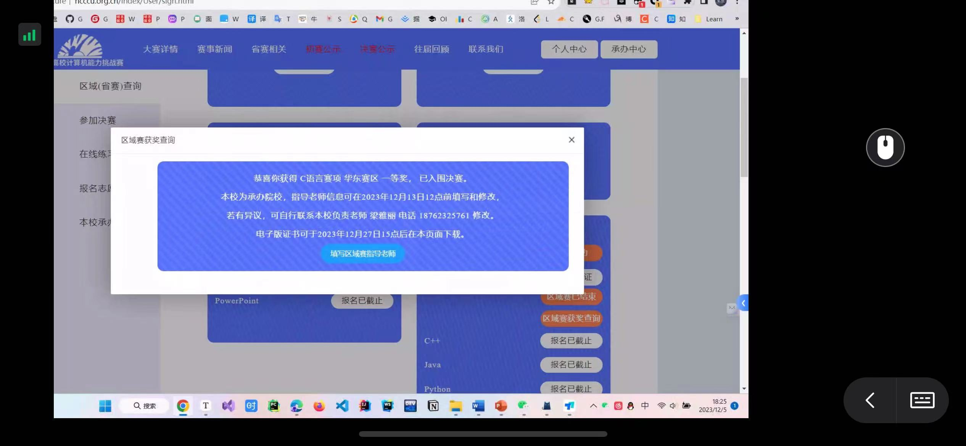Open 个人中心 button
966x446 pixels.
[569, 49]
